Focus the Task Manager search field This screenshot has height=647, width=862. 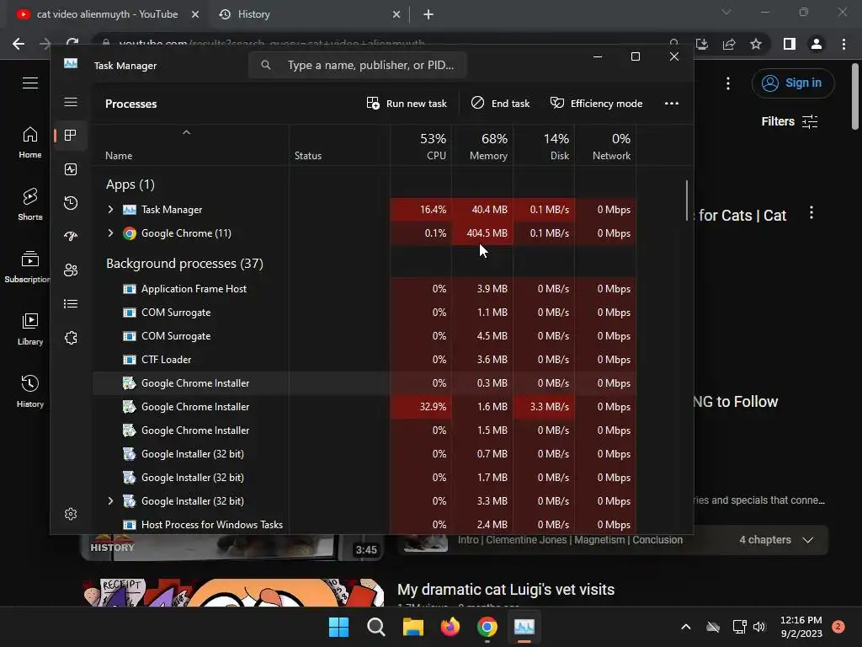point(357,65)
